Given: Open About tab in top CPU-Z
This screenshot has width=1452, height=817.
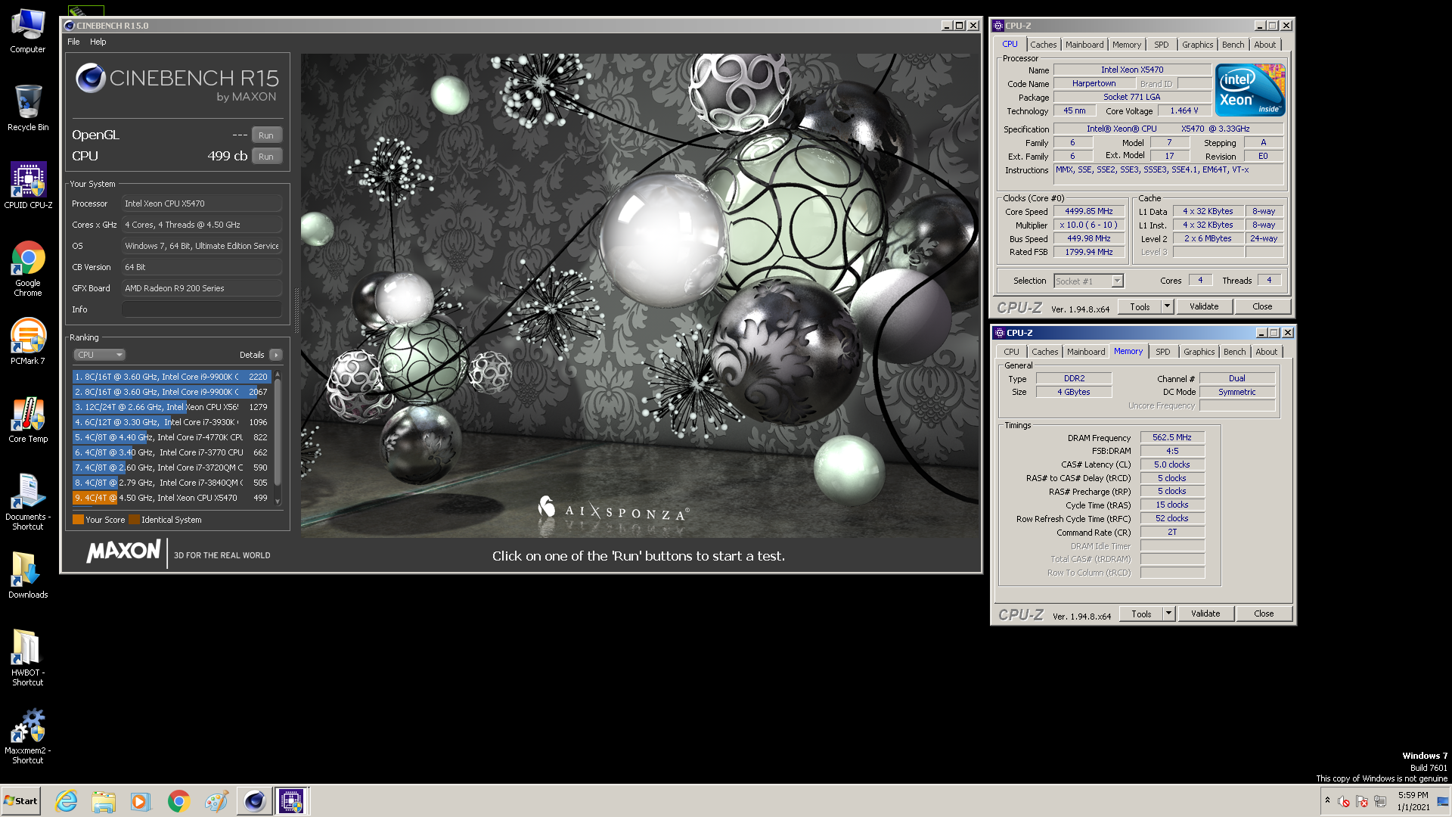Looking at the screenshot, I should [x=1265, y=45].
